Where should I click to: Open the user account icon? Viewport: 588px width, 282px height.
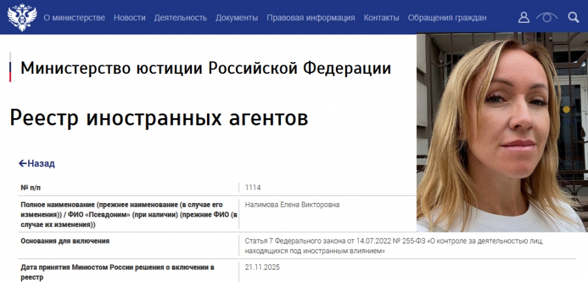click(x=523, y=18)
